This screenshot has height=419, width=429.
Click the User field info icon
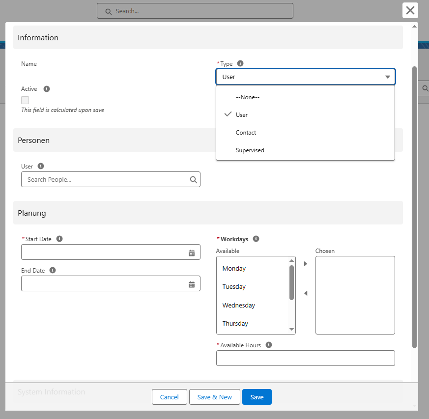pos(41,166)
